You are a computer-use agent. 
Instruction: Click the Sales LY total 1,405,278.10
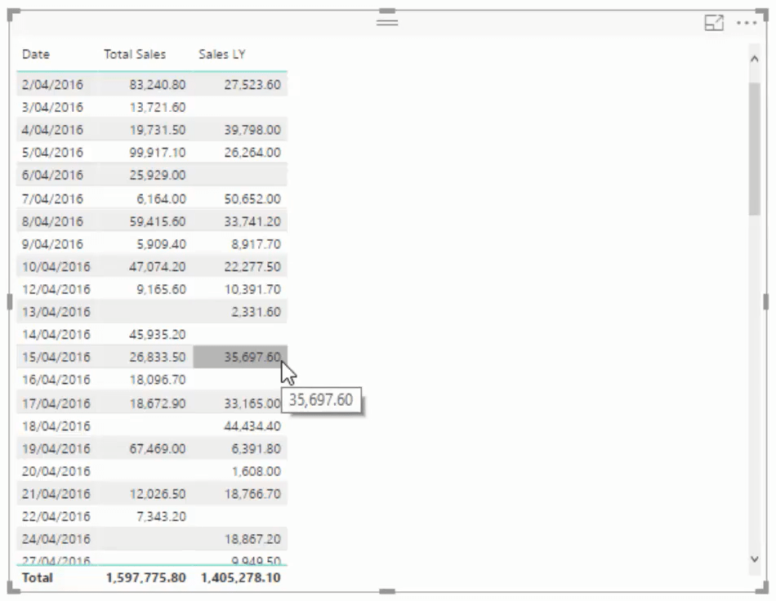click(x=240, y=578)
